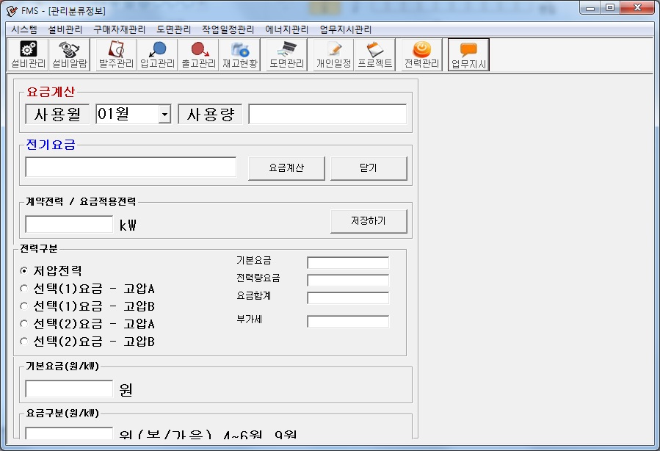The image size is (660, 451).
Task: Select 선택(2)요금 - 고압B radio button
Action: (x=23, y=342)
